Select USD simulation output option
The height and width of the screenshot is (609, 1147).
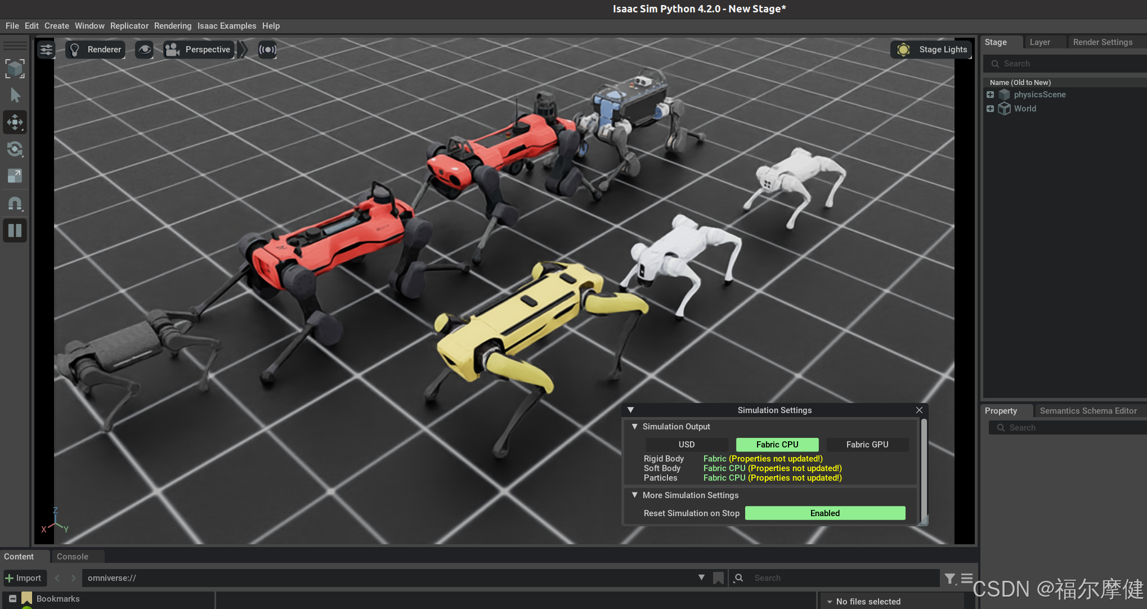pyautogui.click(x=686, y=445)
